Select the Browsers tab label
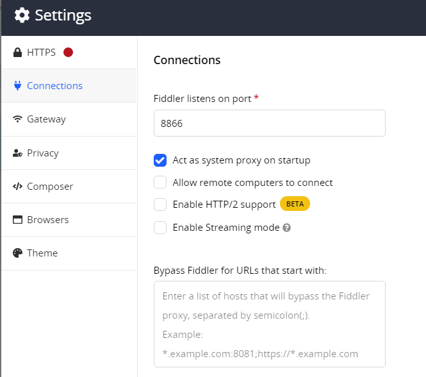This screenshot has height=377, width=426. [48, 220]
